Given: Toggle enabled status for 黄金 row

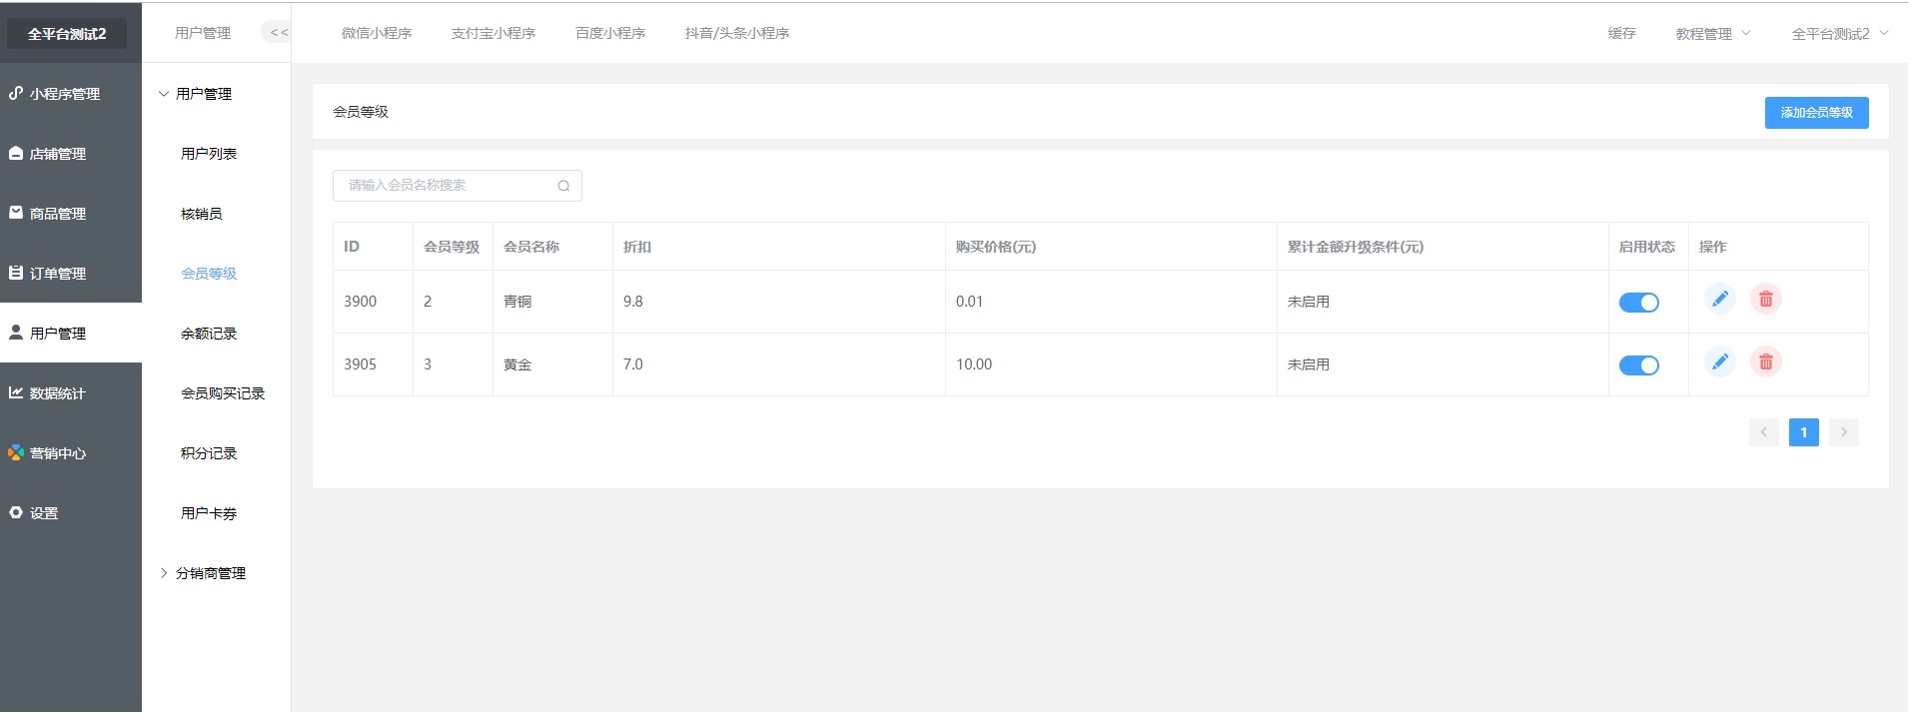Looking at the screenshot, I should (1638, 365).
